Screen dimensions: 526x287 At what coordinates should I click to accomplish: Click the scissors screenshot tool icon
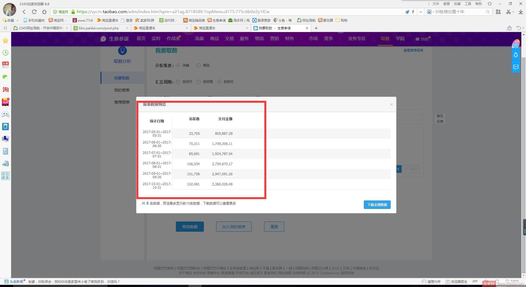[508, 12]
